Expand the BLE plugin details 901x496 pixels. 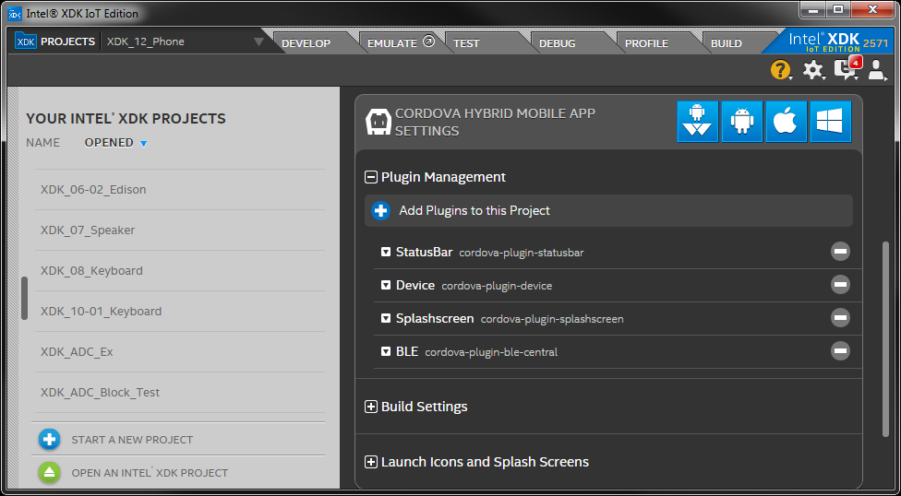click(386, 351)
